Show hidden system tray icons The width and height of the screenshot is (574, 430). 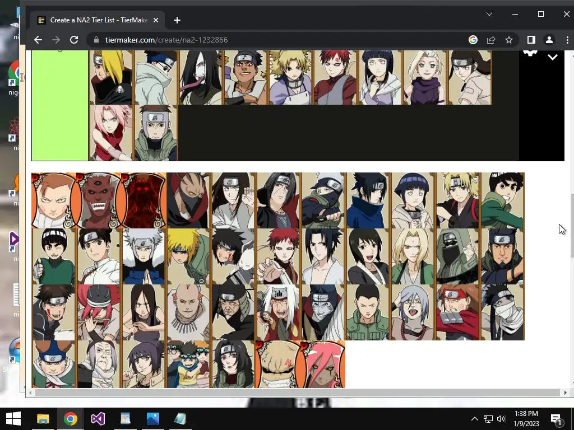pos(474,419)
